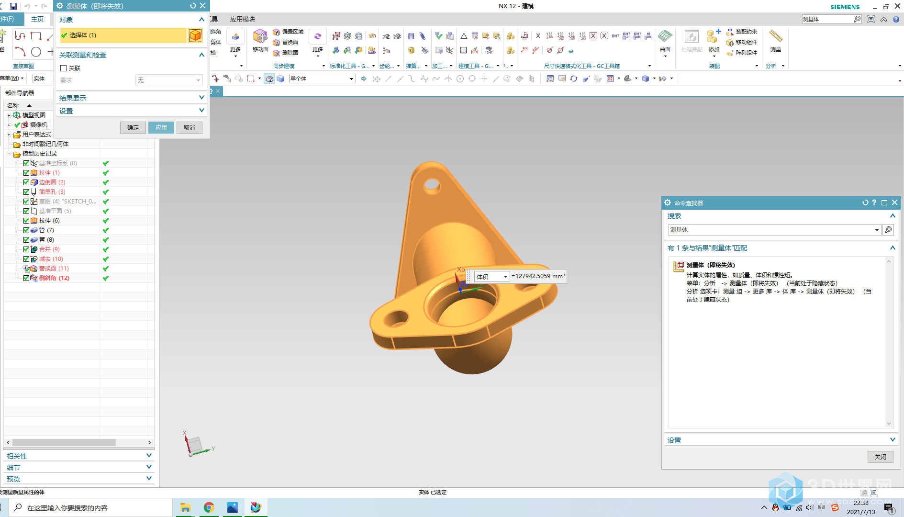Select Assembly Constraints (装配约束)
904x517 pixels.
coord(742,32)
